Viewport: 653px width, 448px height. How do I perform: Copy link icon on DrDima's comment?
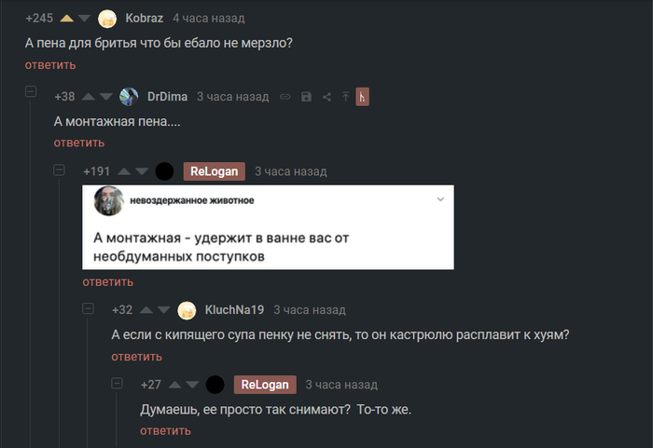[285, 97]
